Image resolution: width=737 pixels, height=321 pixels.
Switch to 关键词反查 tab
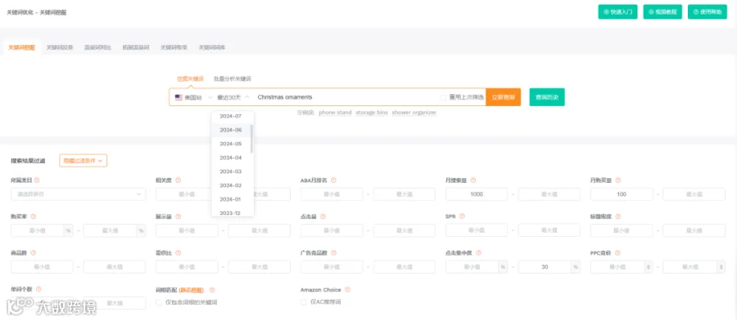click(60, 47)
